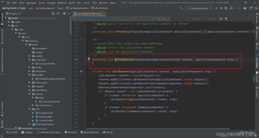The width and height of the screenshot is (259, 138).
Task: Click unselect occurrence icon in find bar
Action: 210,19
